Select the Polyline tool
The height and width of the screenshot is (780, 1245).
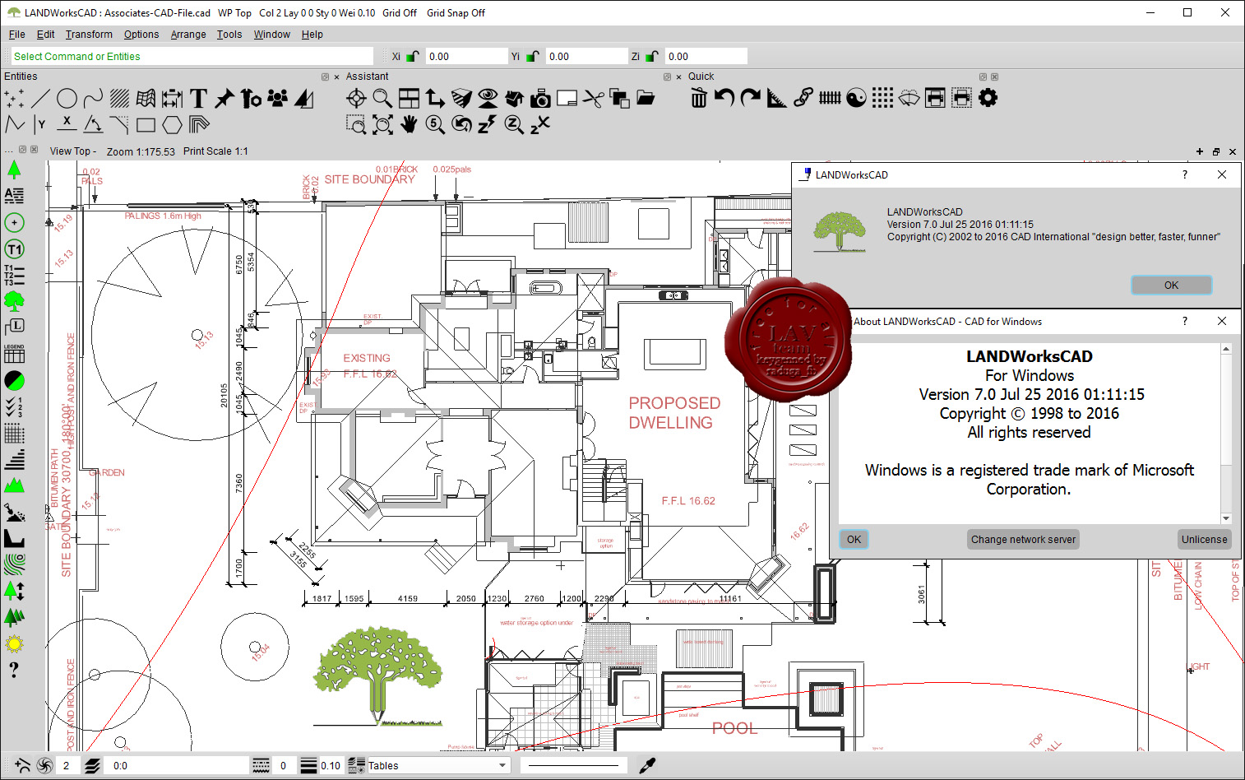15,125
